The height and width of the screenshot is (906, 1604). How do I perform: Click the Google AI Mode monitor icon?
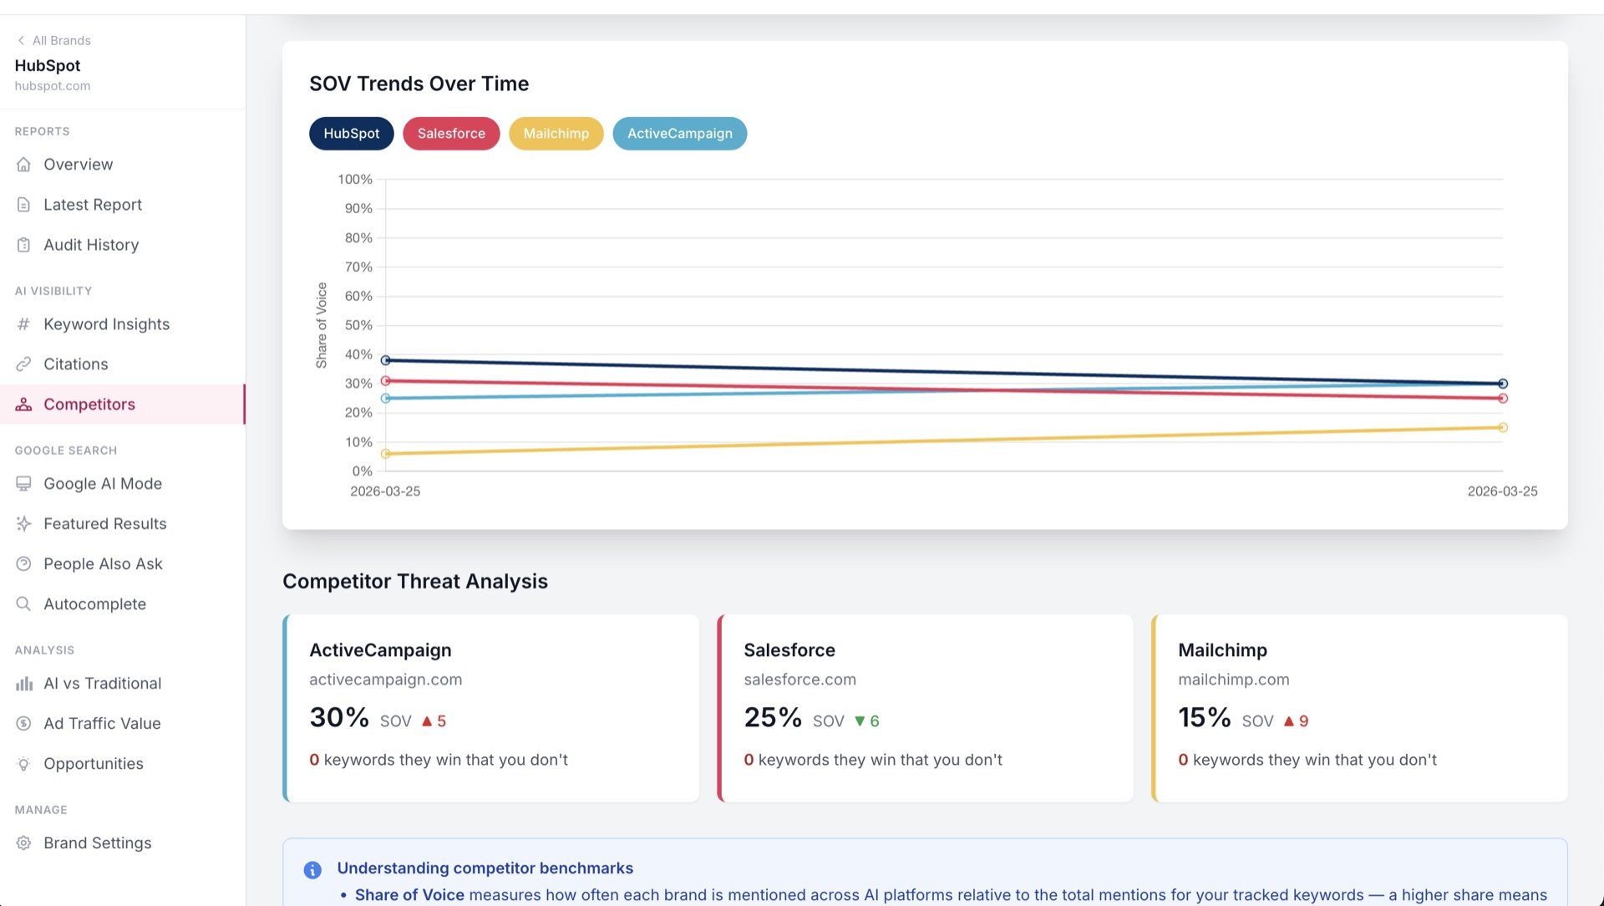23,484
